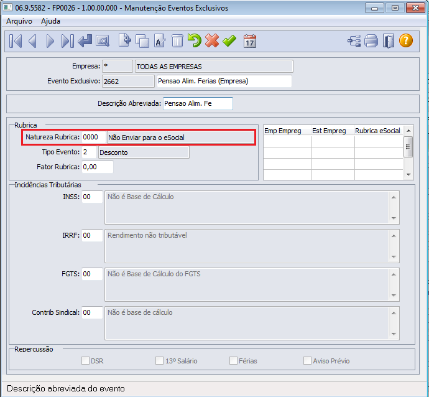Click the Rendimento não tributável text
429x397 pixels.
point(147,235)
